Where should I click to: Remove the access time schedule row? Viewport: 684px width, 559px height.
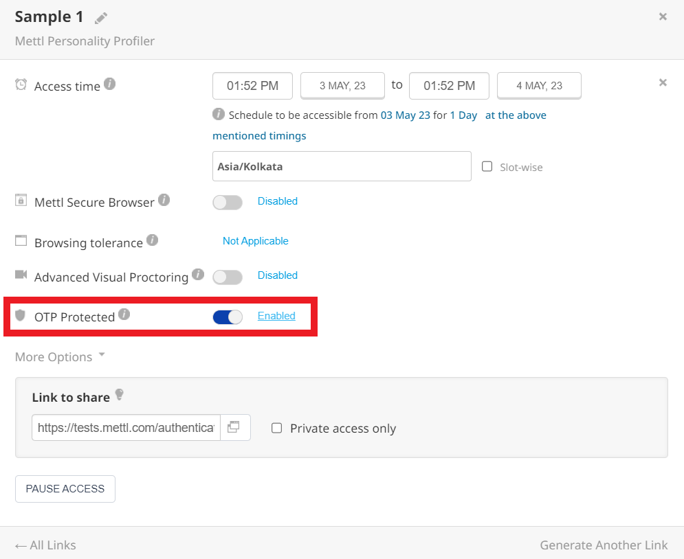click(663, 82)
